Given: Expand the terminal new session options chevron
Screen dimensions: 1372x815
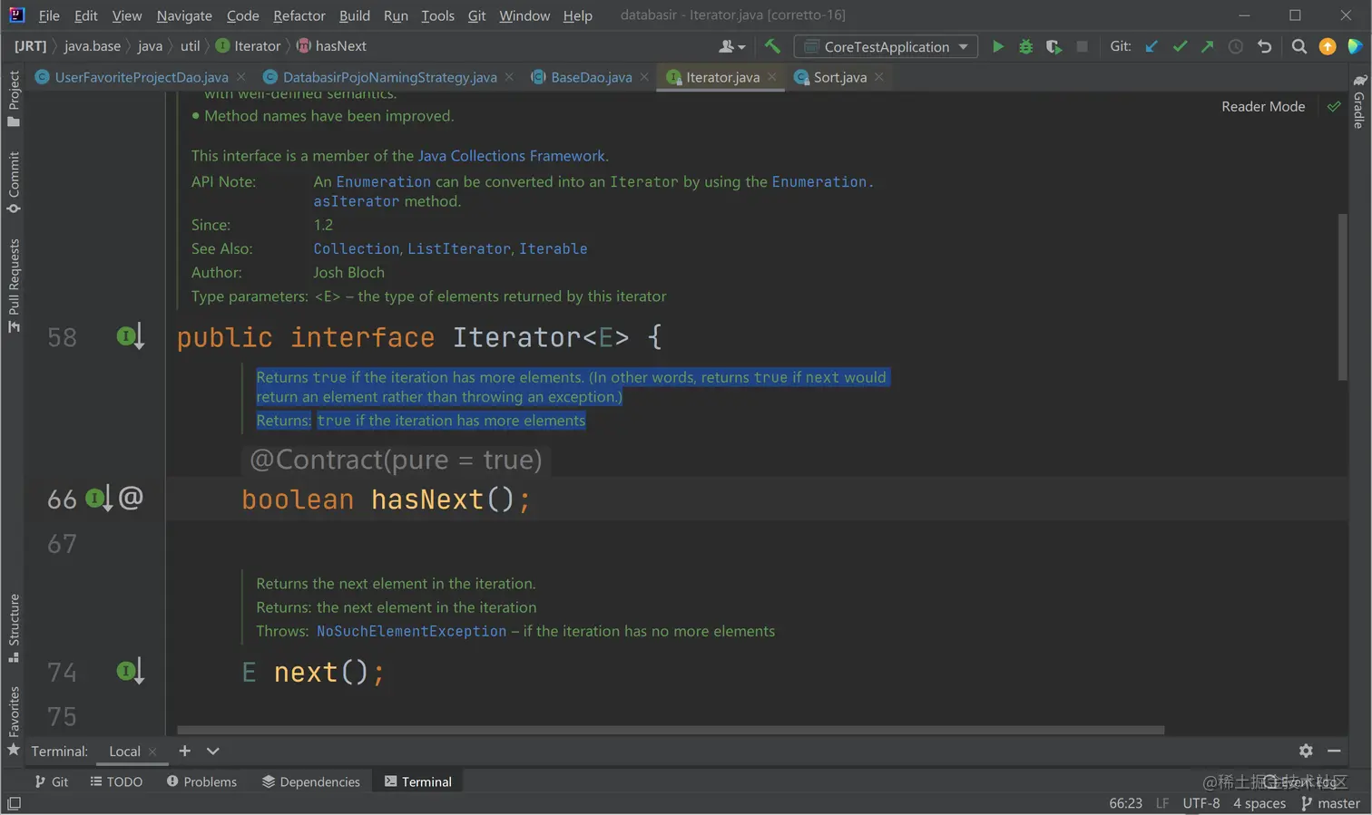Looking at the screenshot, I should click(213, 751).
